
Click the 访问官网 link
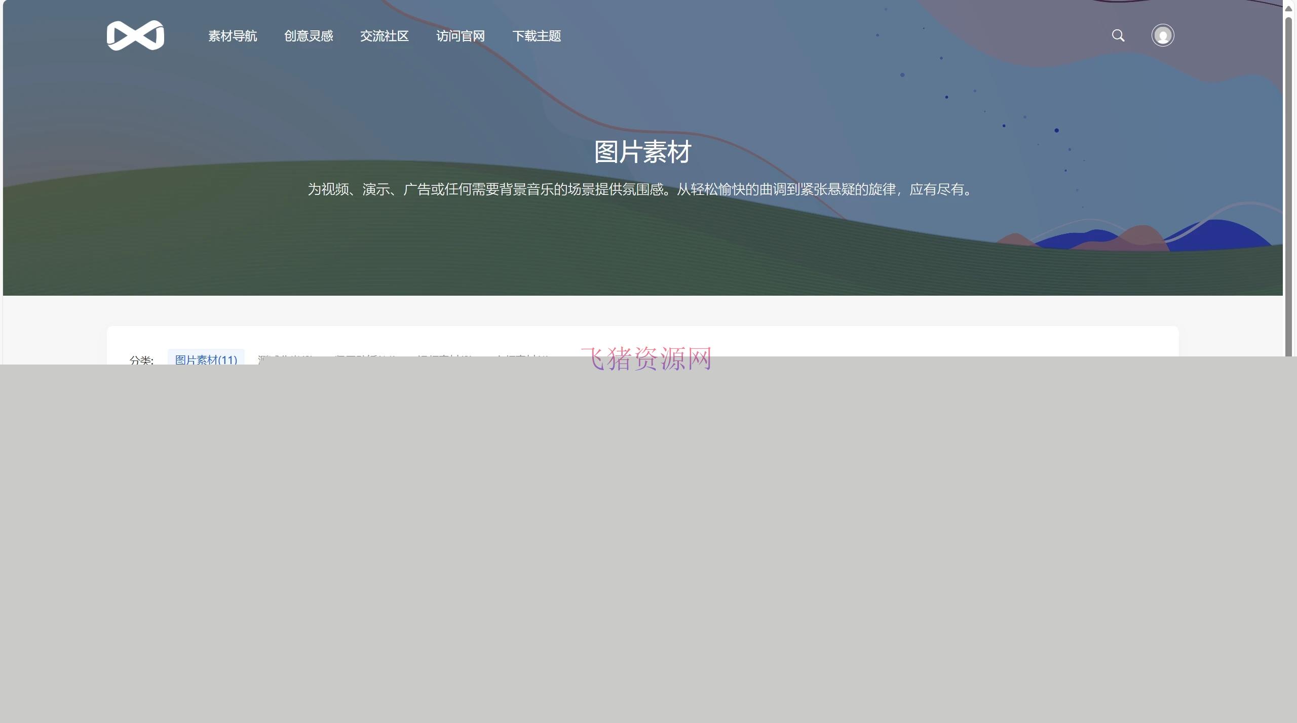[460, 36]
